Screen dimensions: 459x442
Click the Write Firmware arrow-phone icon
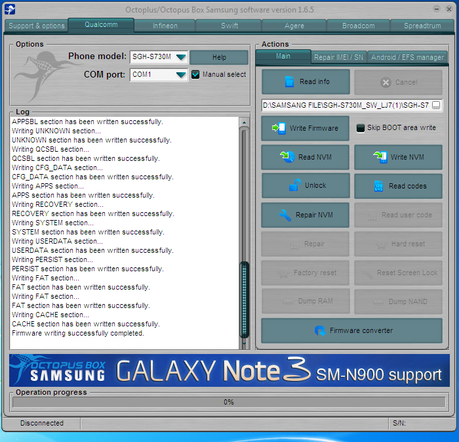coord(279,128)
